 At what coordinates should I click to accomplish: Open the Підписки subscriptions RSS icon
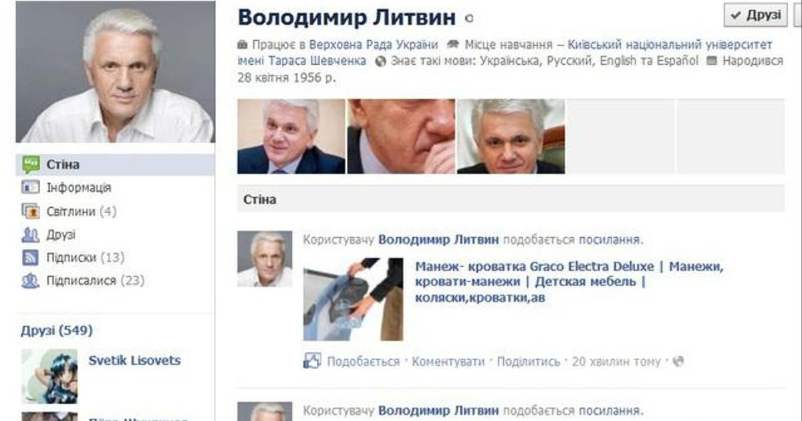pos(31,257)
